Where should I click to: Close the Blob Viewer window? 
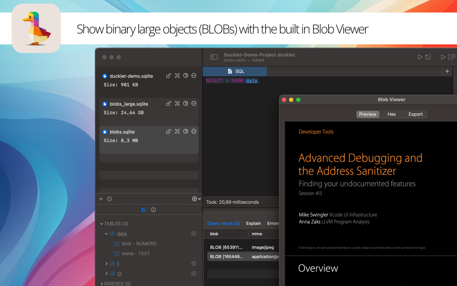284,100
